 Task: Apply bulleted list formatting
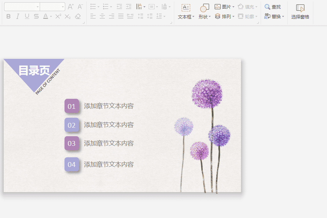93,7
